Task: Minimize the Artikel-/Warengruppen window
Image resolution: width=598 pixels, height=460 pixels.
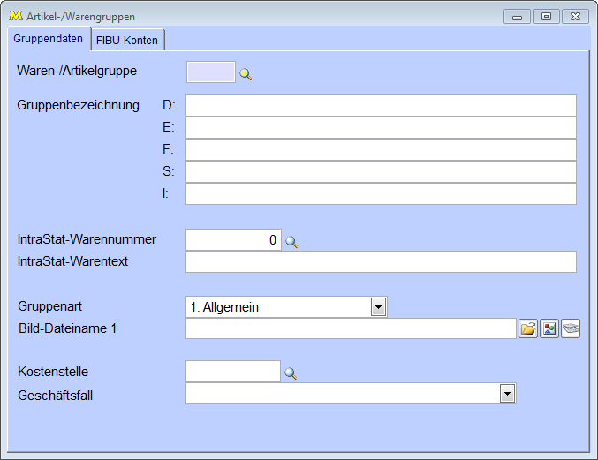Action: pyautogui.click(x=517, y=16)
